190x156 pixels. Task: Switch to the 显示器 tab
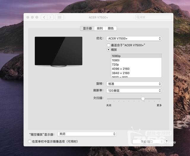pyautogui.click(x=87, y=29)
